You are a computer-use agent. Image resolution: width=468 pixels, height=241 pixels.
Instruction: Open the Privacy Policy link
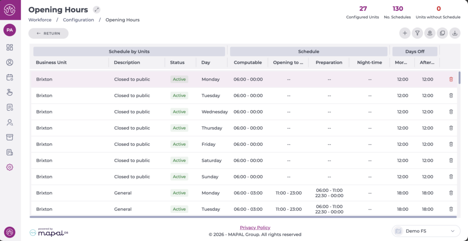click(x=255, y=228)
